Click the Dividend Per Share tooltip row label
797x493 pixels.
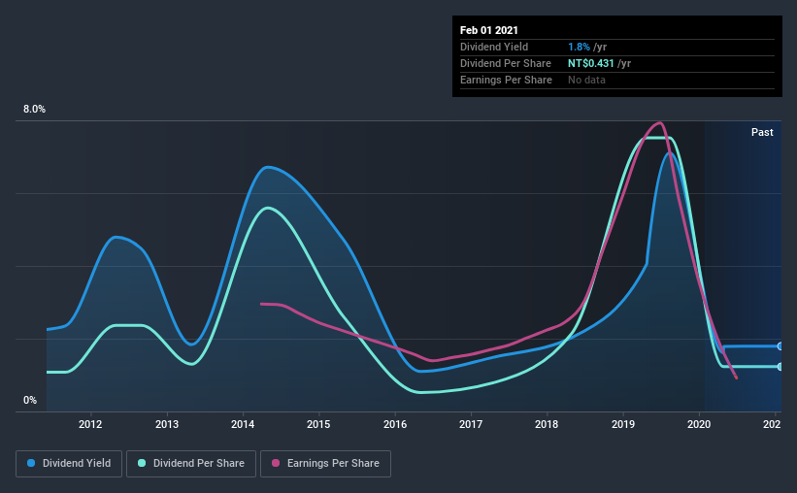506,63
